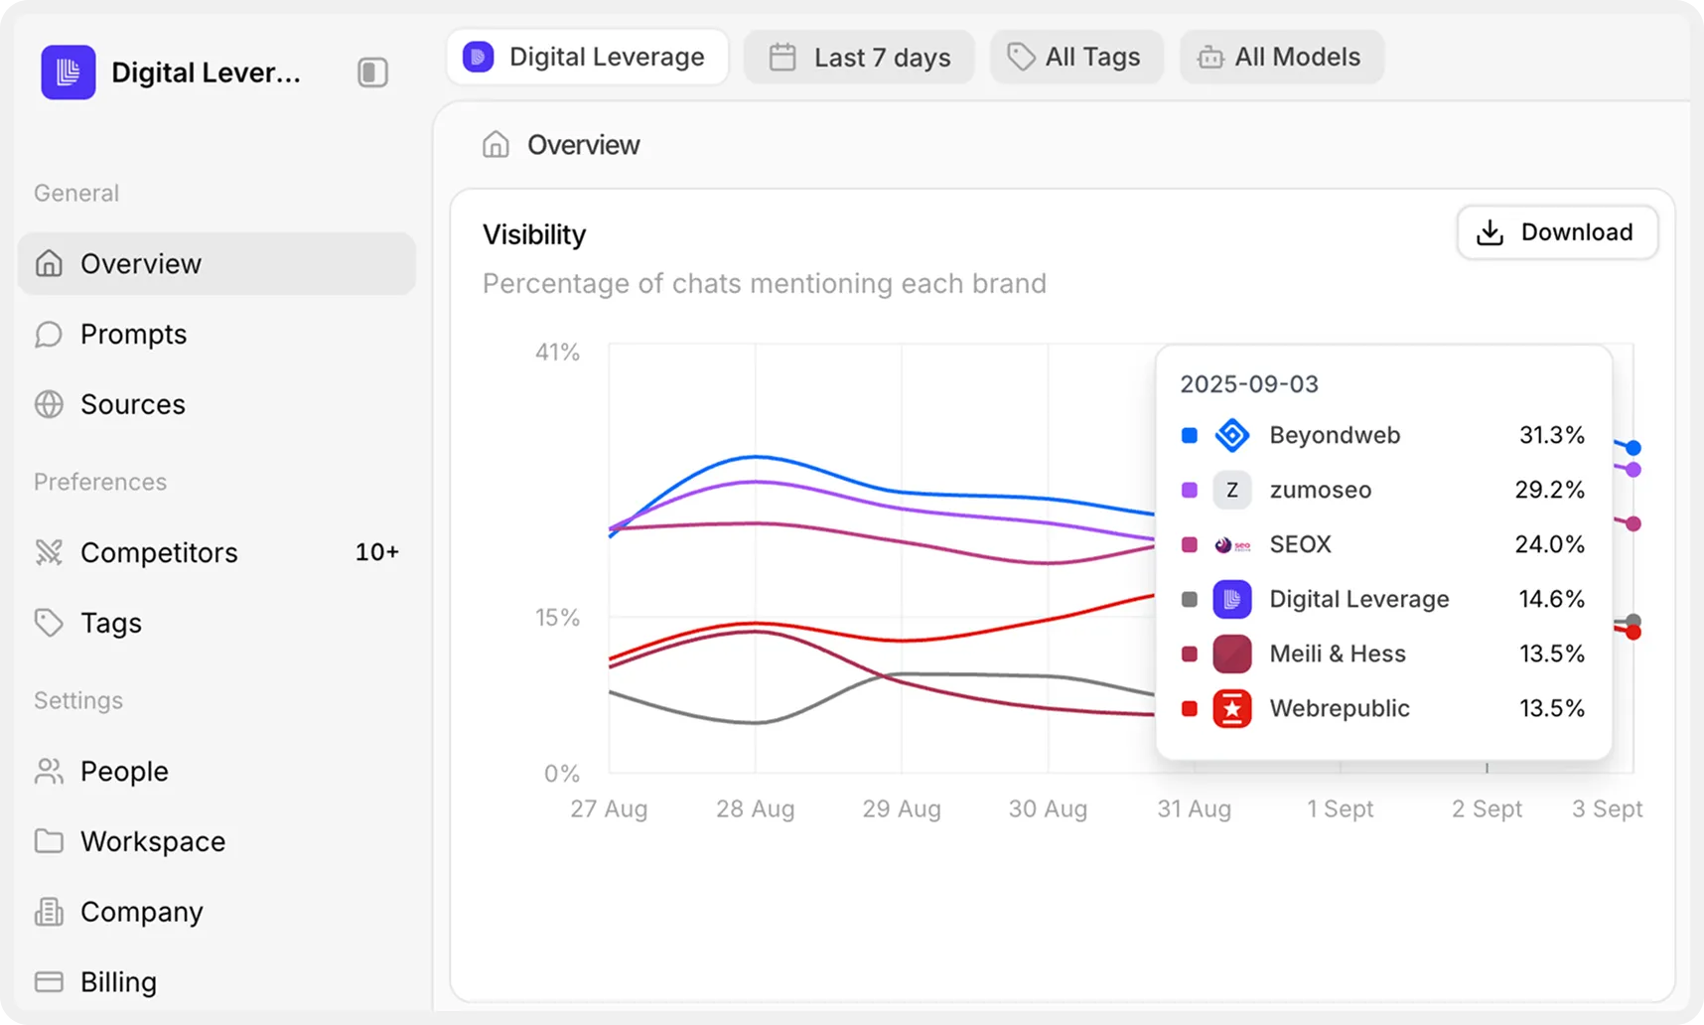Click the tag icon beside sidebar Tags
The image size is (1704, 1025).
(49, 623)
